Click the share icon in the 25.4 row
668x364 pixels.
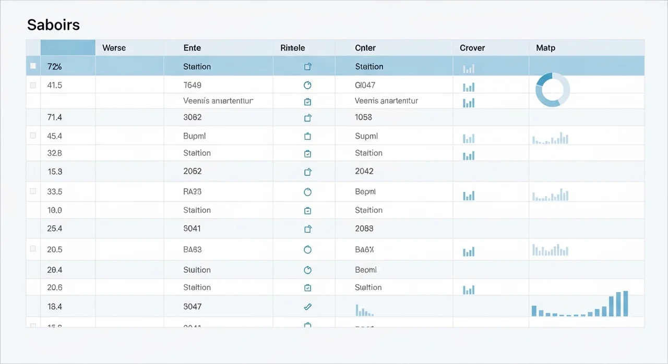(307, 229)
